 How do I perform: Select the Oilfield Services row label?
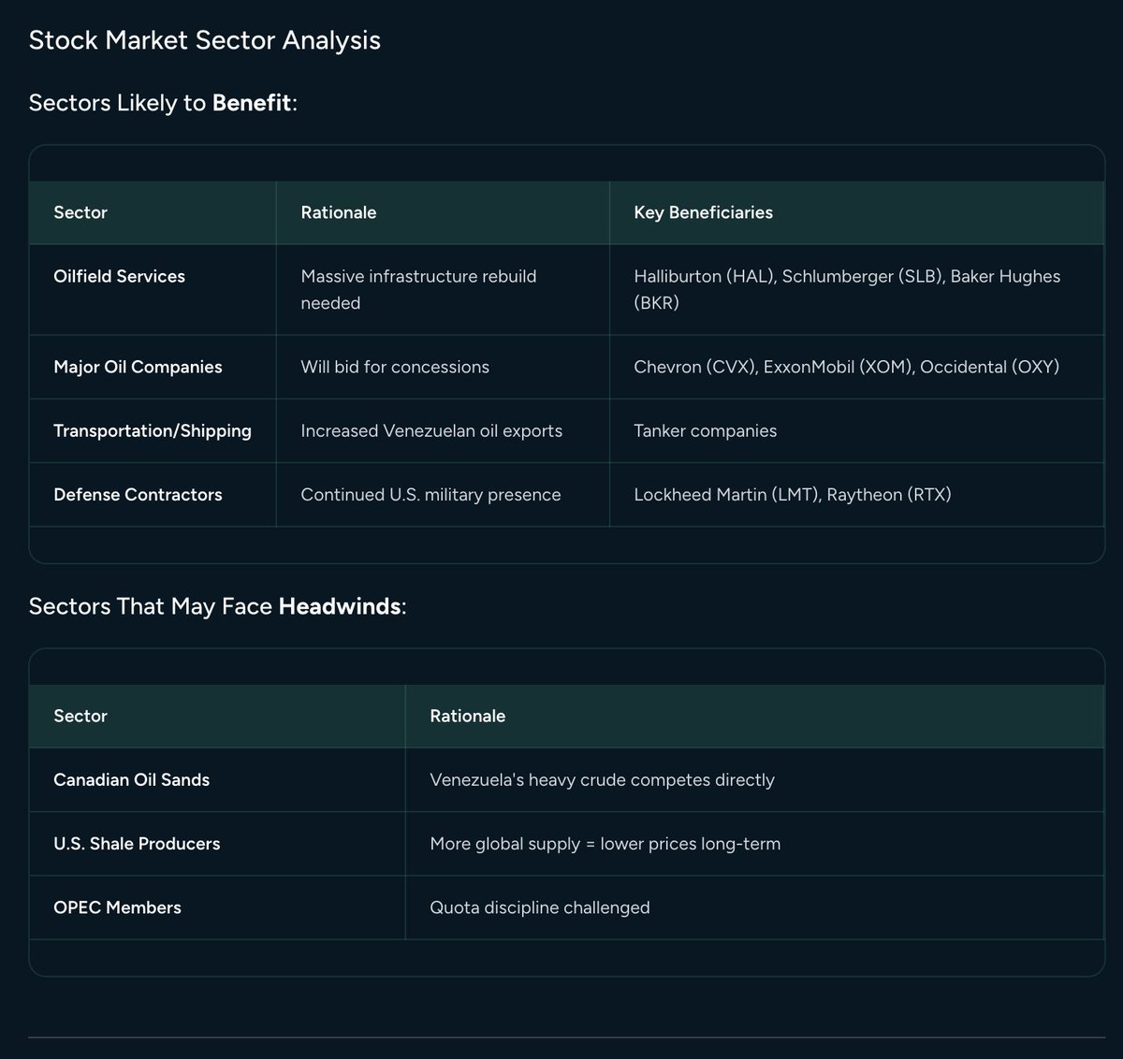pos(119,276)
